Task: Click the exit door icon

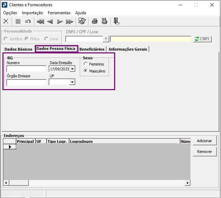Action: coord(117,21)
